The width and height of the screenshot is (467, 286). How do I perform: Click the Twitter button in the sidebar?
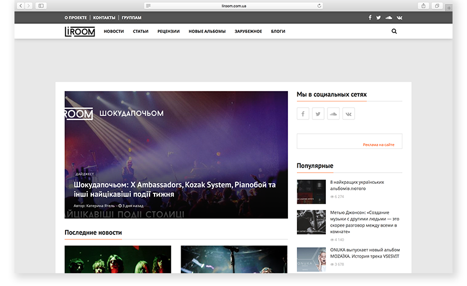coord(318,114)
